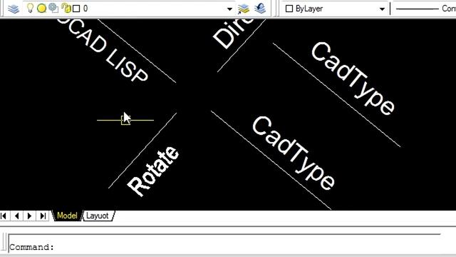
Task: Switch to the Layuot tab
Action: [98, 216]
